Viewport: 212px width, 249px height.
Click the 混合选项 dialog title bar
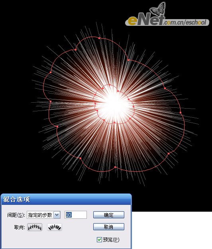(x=66, y=199)
